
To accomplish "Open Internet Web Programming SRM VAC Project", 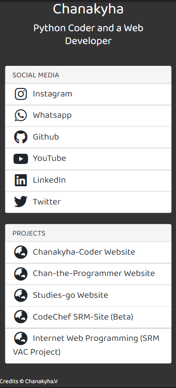I will [88, 345].
